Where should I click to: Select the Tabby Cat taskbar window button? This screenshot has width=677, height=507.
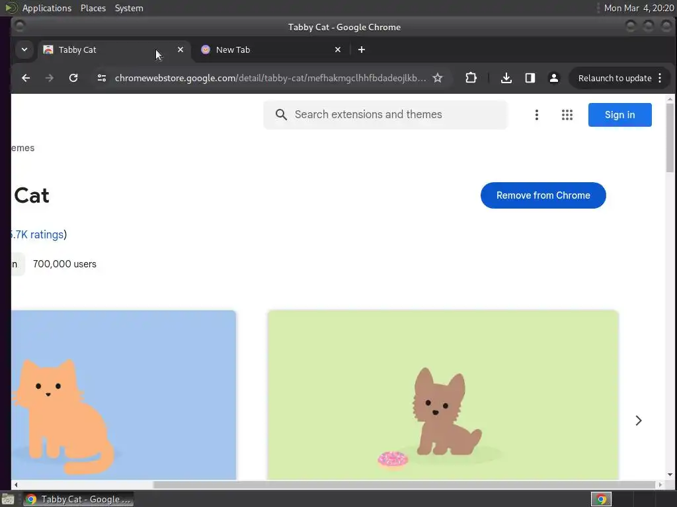point(78,499)
